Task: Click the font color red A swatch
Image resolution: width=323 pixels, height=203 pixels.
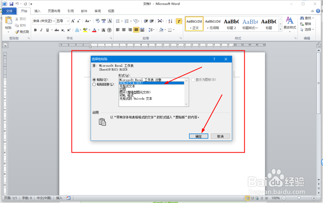Action: tap(94, 30)
